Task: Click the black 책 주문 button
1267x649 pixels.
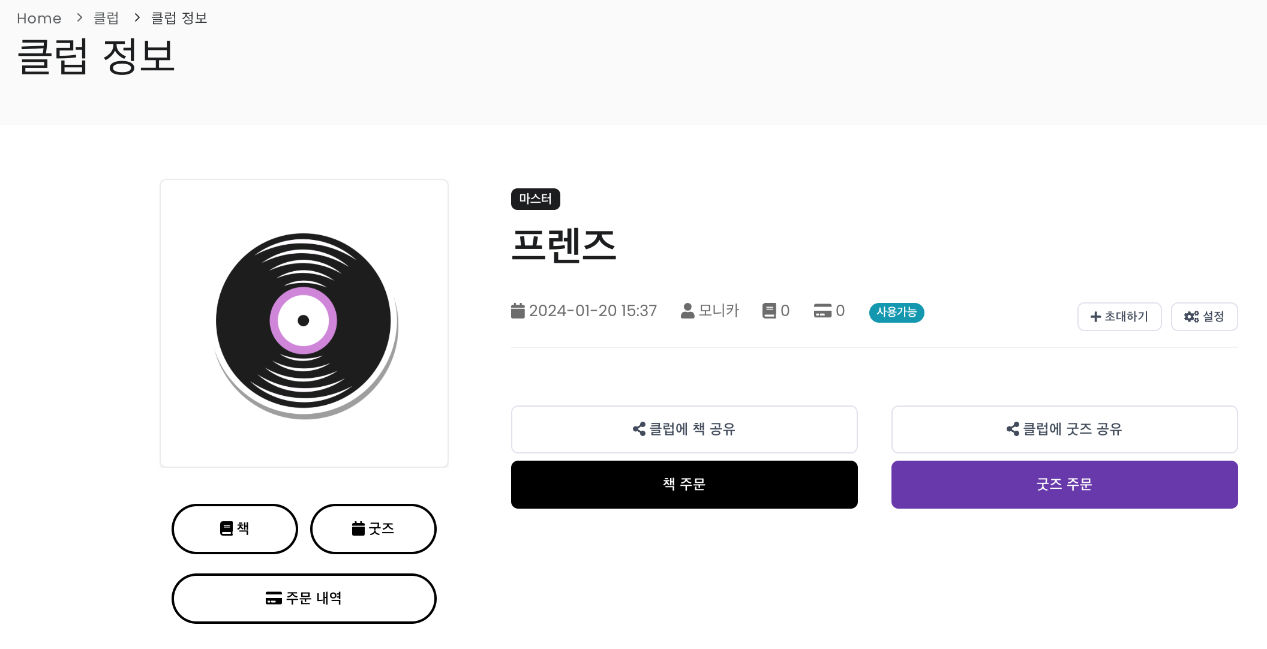Action: [684, 485]
